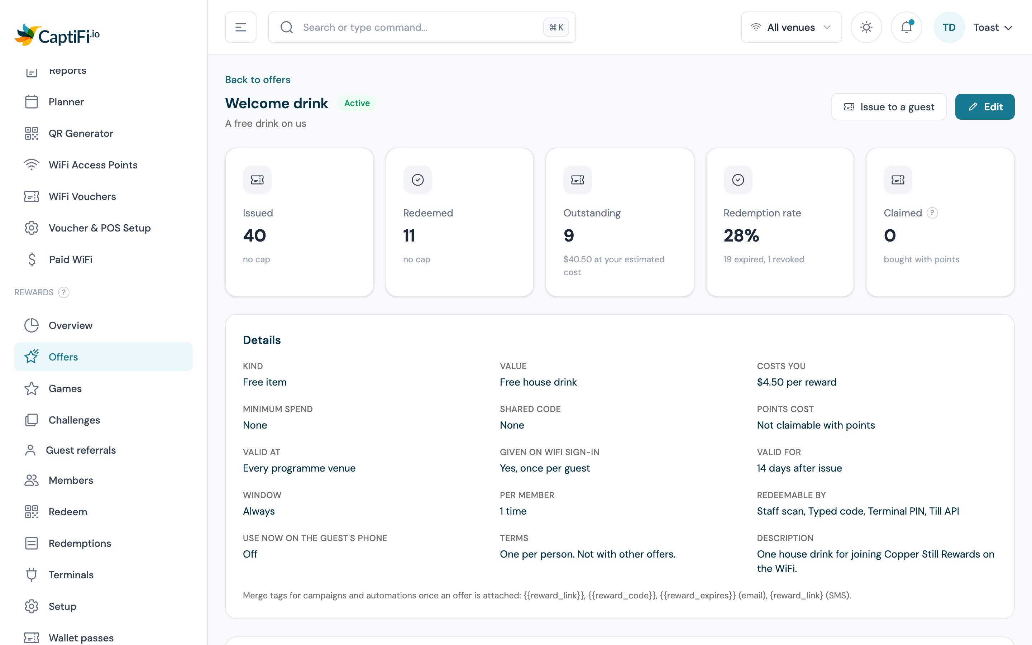
Task: Open Challenges section
Action: (x=103, y=420)
